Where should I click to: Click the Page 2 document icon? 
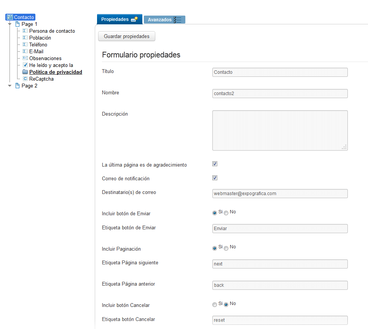(x=18, y=86)
